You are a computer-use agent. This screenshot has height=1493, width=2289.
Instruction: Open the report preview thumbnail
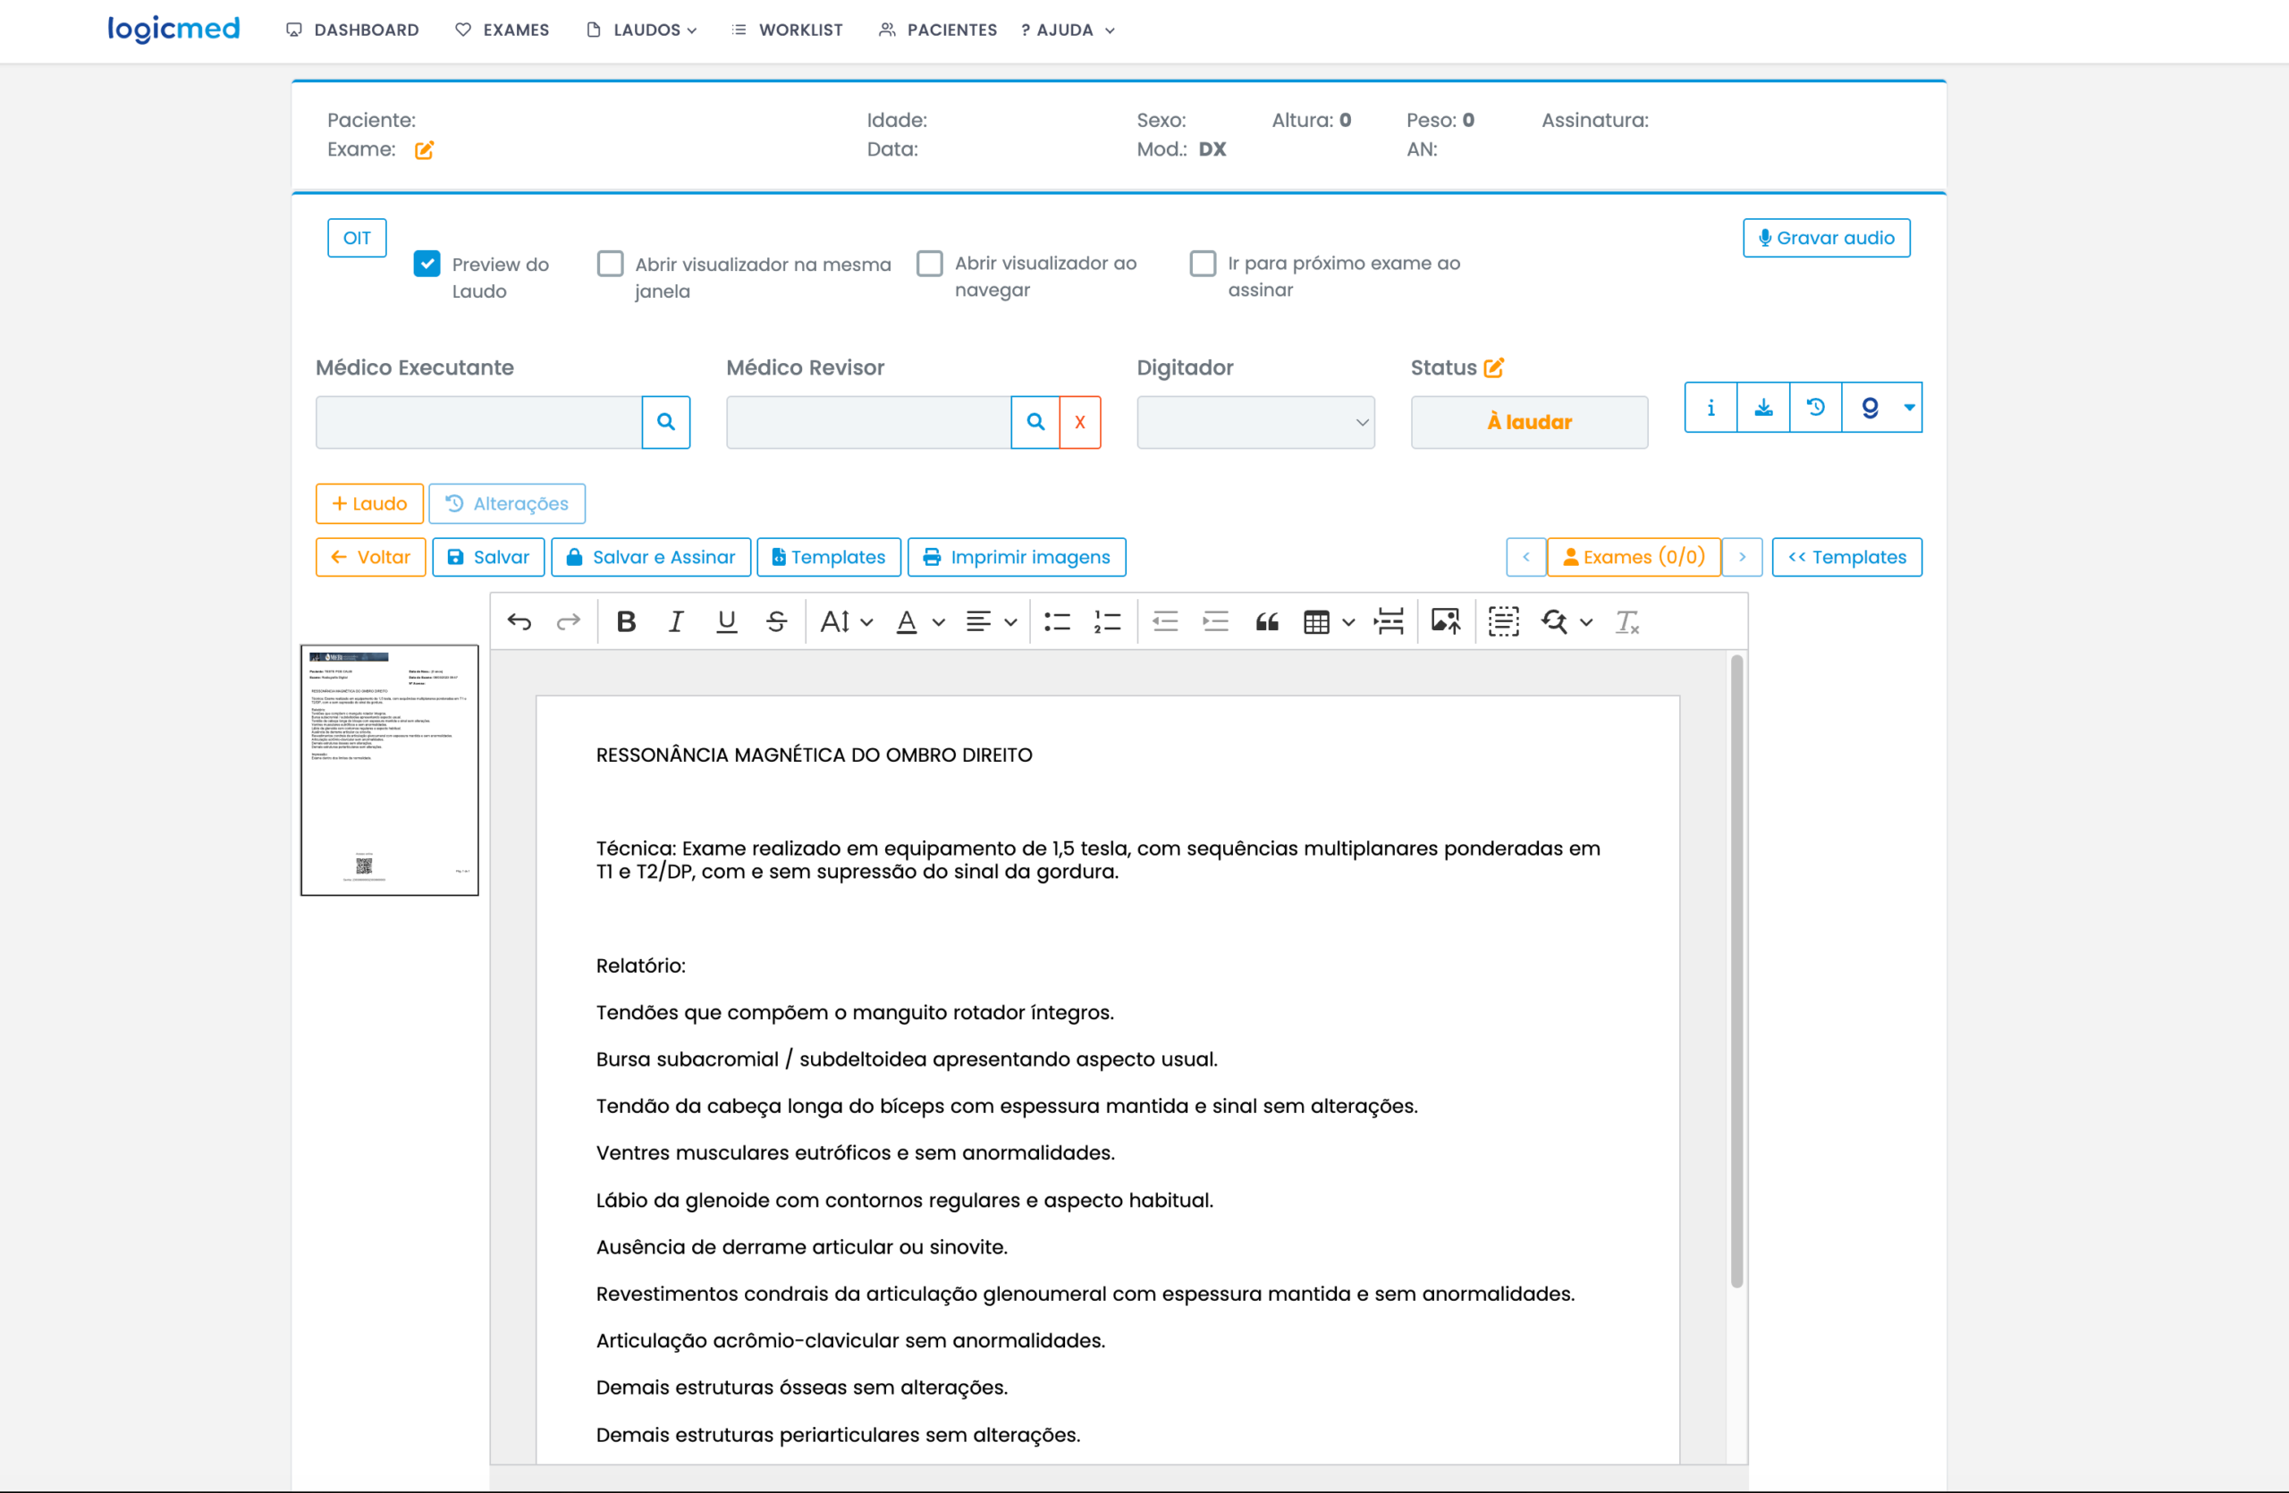pyautogui.click(x=390, y=770)
